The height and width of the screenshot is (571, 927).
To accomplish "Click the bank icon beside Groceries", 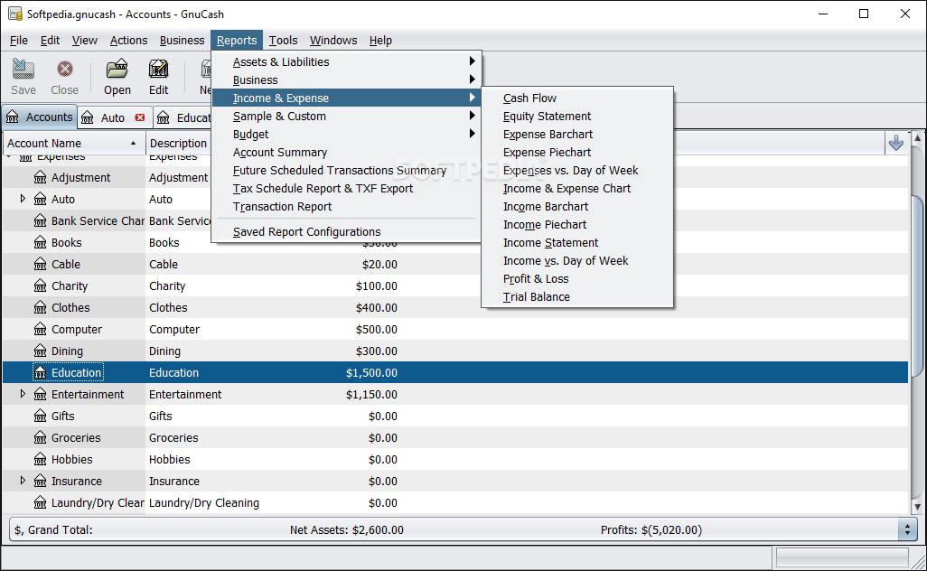I will (40, 438).
